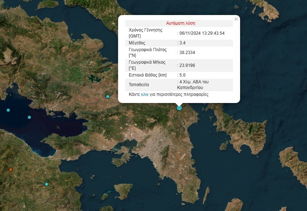Screen dimensions: 307x211
Task: Click the cyan marker inland north of Athens plain
Action: (108, 97)
